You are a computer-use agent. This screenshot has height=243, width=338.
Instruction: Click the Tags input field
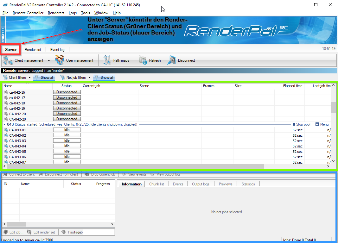[x=98, y=232]
